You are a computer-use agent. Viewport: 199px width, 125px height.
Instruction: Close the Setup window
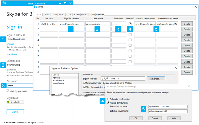pos(196,7)
